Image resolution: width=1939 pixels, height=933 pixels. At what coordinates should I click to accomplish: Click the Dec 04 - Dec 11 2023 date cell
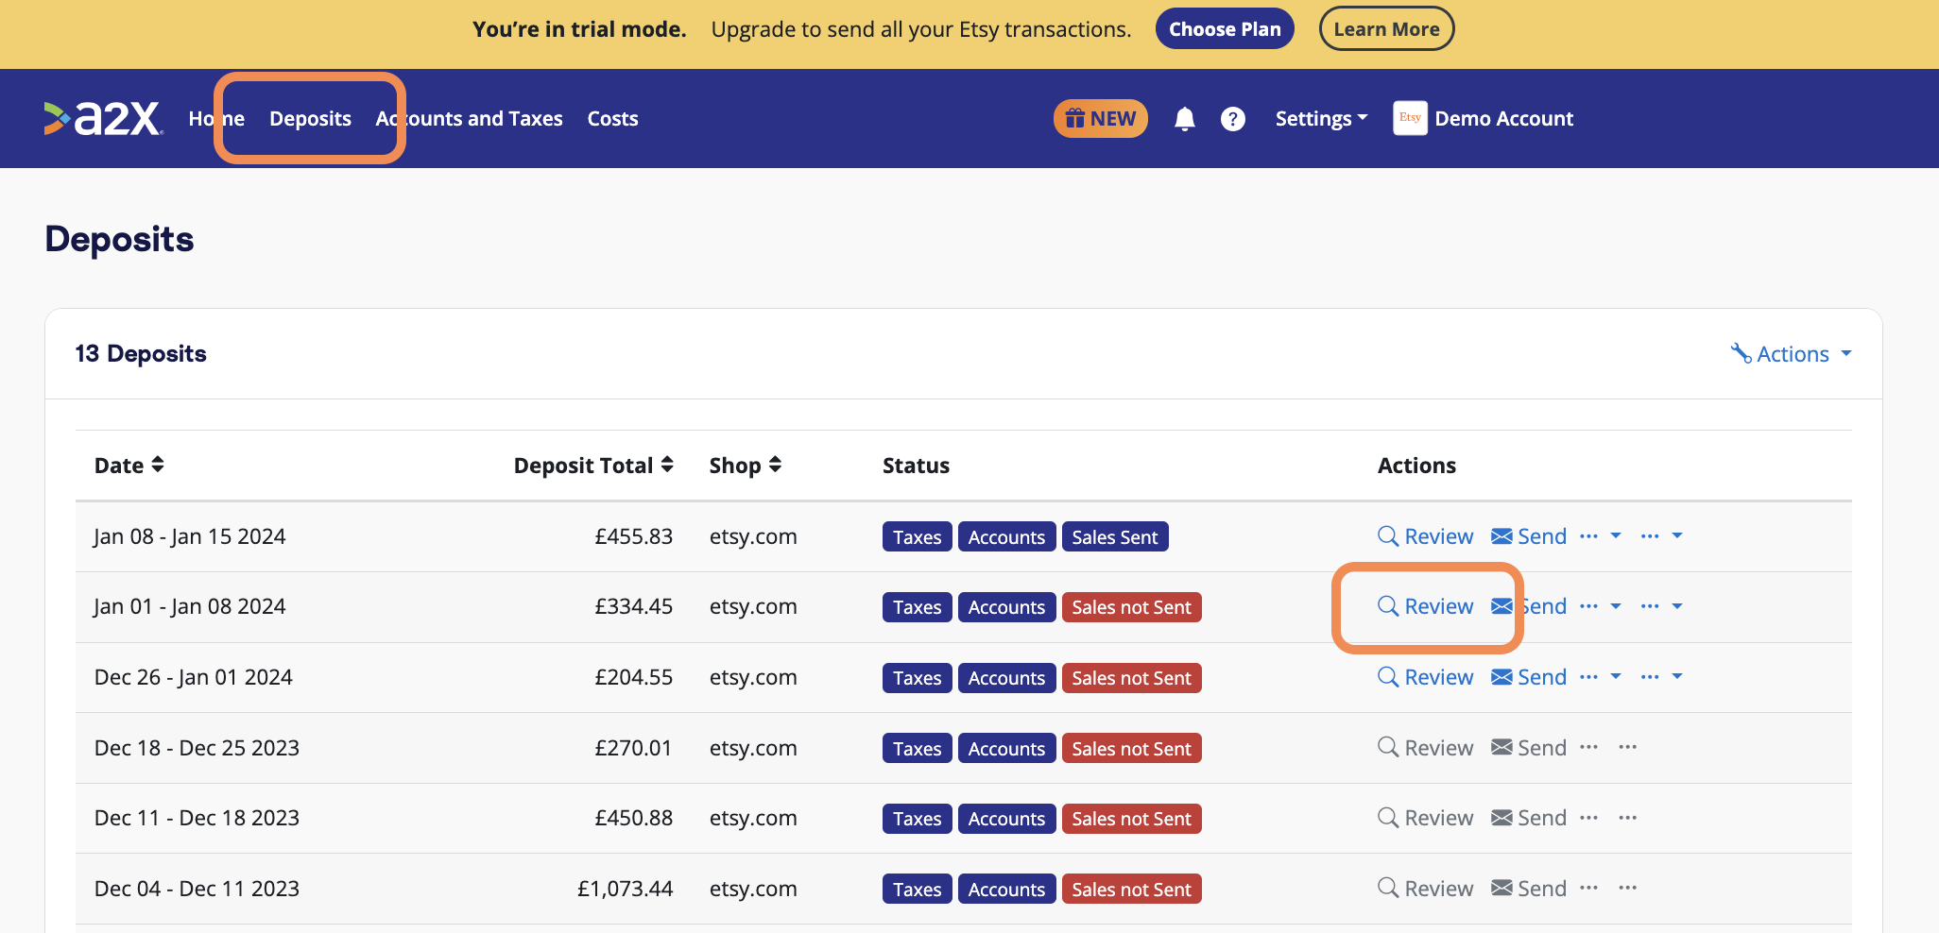tap(197, 889)
